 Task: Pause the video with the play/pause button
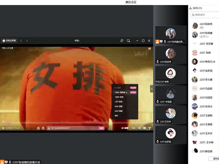click(3, 128)
